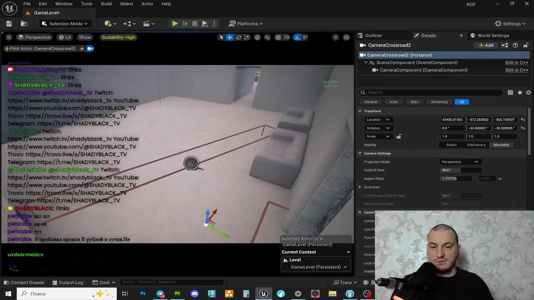Click the Add component button

coord(486,45)
